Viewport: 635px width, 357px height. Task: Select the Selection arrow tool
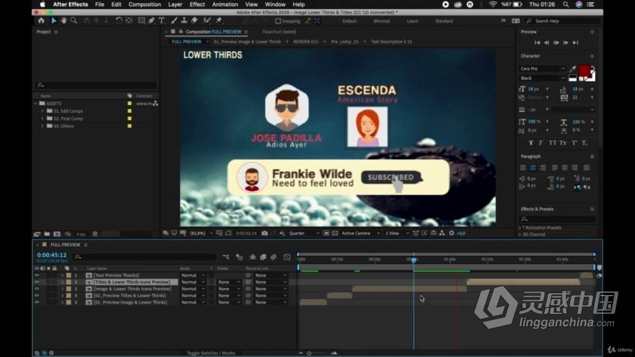click(54, 20)
